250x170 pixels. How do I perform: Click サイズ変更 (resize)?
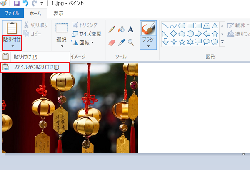pyautogui.click(x=86, y=34)
